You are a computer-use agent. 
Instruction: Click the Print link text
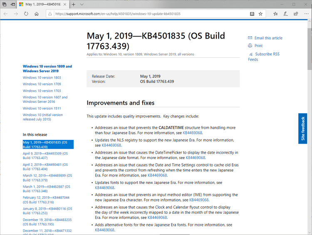258,46
